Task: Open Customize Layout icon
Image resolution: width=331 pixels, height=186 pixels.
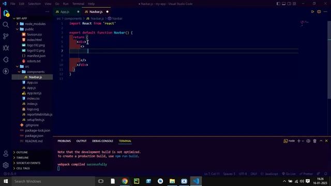Action: tap(294, 4)
